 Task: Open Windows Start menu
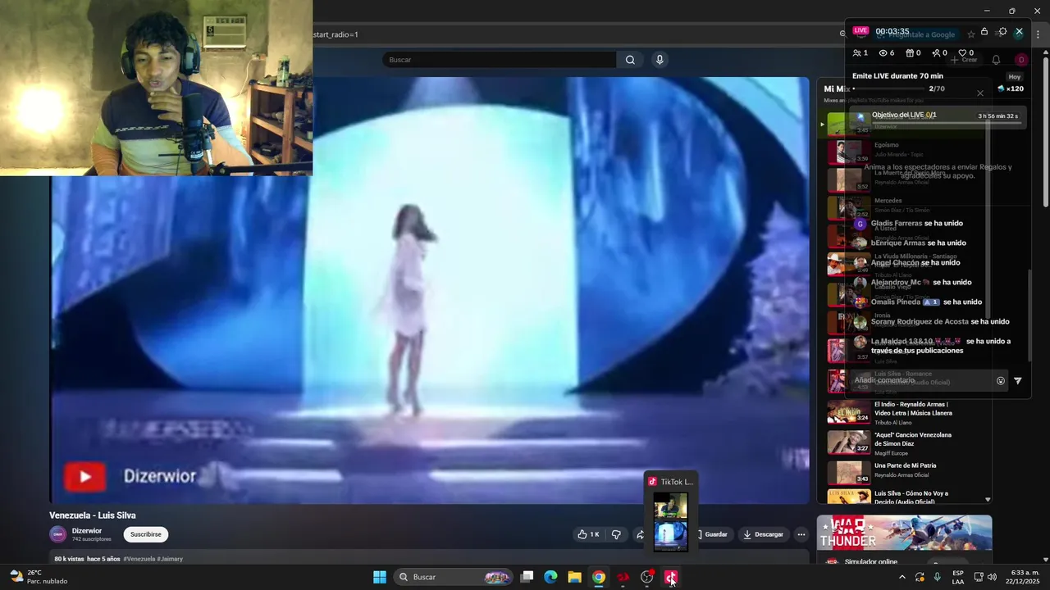(380, 577)
